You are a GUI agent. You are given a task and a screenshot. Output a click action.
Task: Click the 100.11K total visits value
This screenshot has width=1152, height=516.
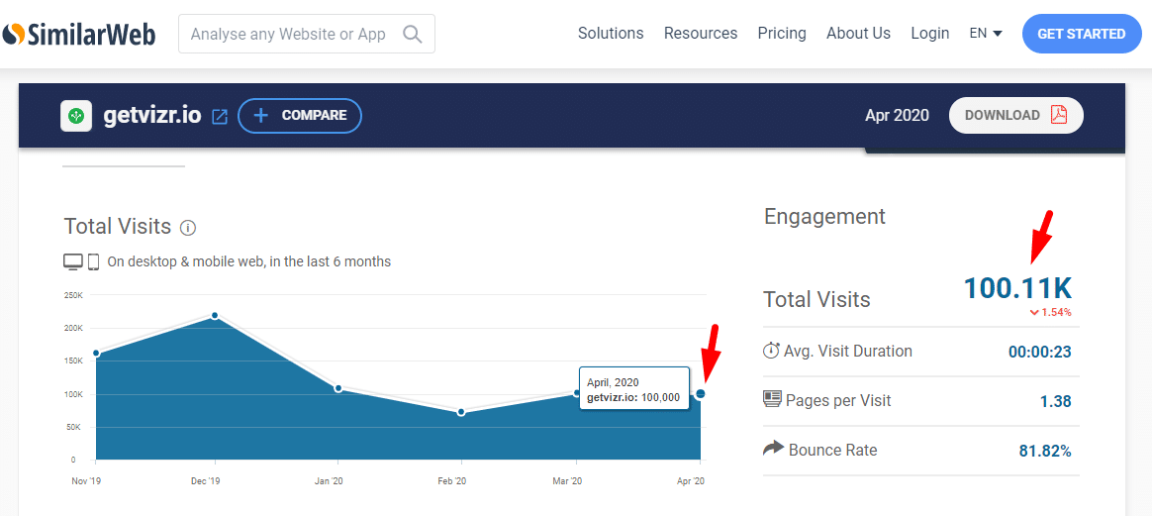click(1017, 287)
